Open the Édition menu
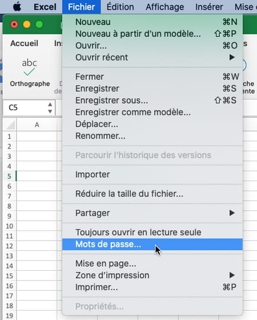 121,7
